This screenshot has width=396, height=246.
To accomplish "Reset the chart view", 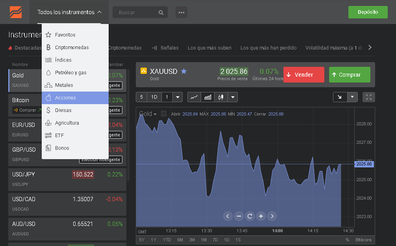I will click(250, 216).
